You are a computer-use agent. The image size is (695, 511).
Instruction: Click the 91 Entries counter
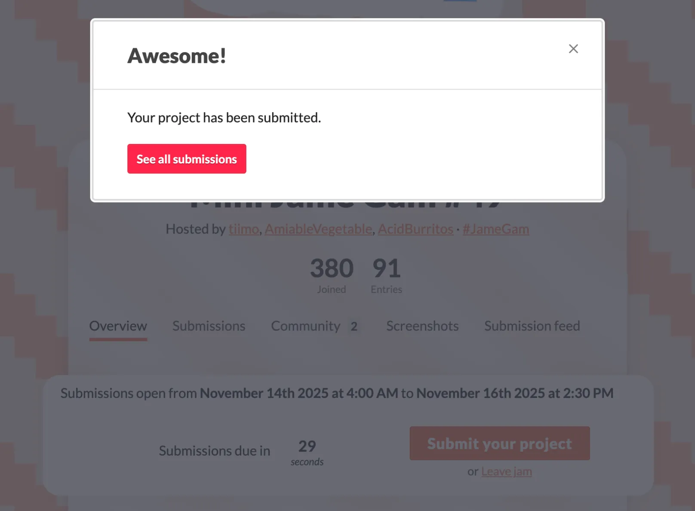click(386, 275)
